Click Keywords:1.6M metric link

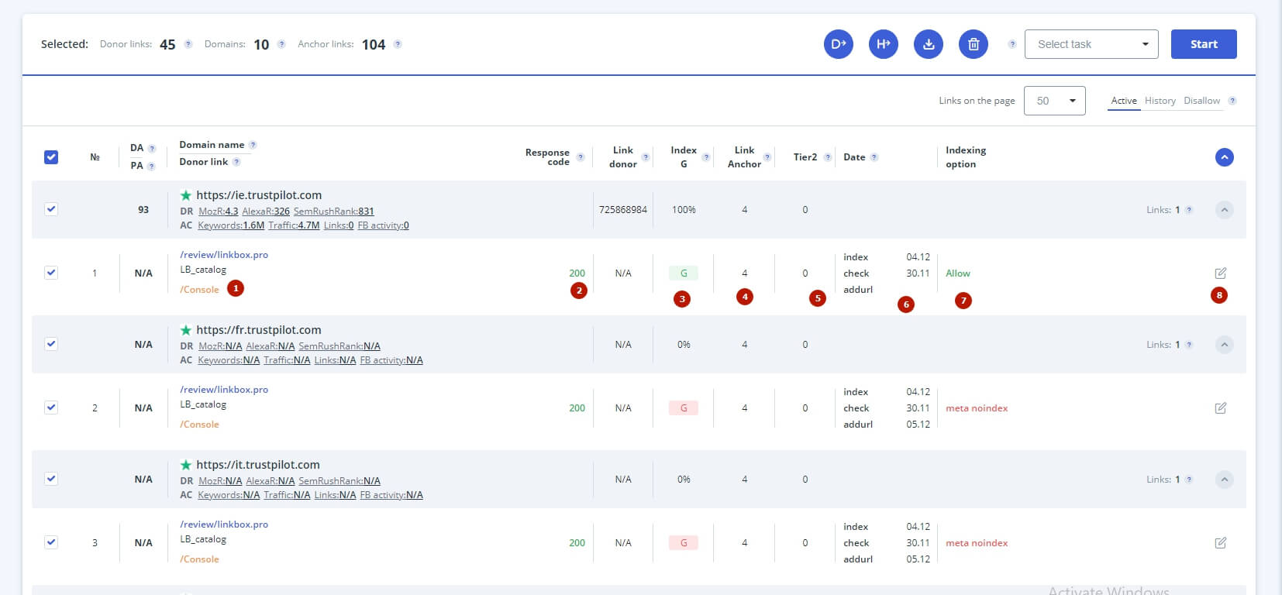pos(231,225)
